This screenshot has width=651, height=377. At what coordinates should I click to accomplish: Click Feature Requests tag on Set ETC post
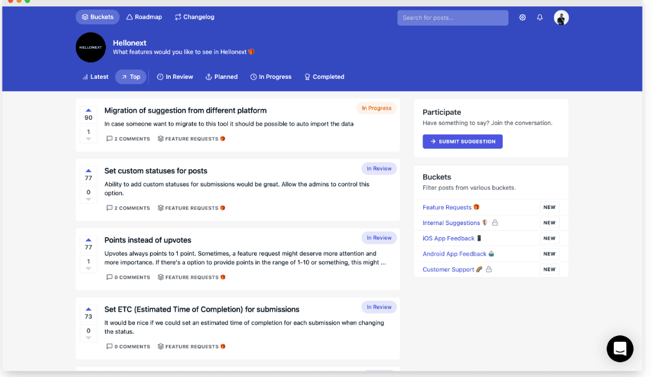[x=191, y=346]
